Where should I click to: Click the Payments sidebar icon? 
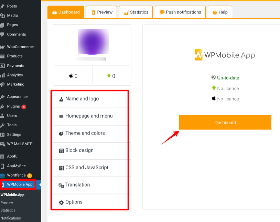[2, 66]
